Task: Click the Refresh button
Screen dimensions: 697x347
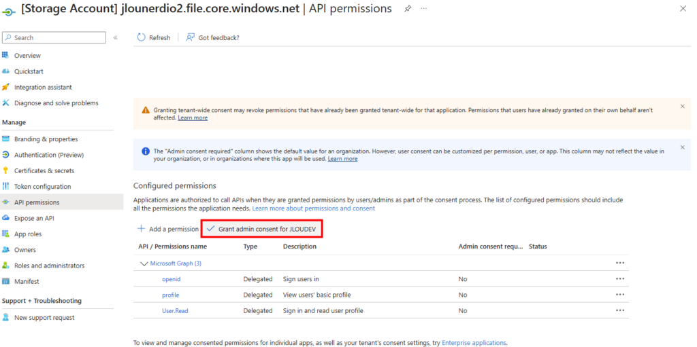Action: pos(154,38)
